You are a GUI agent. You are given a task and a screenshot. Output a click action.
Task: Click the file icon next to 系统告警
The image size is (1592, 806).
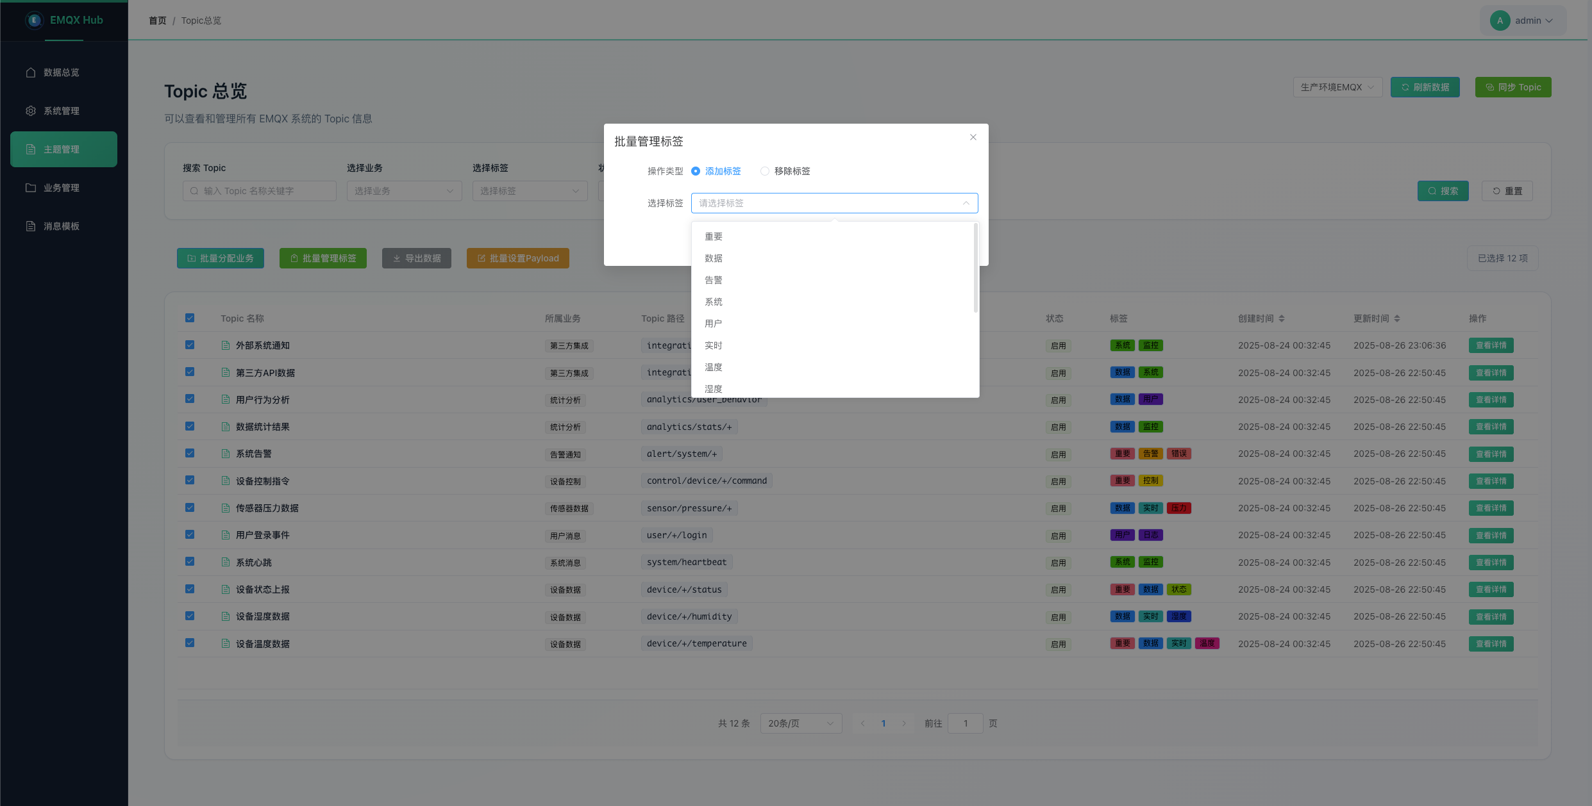pyautogui.click(x=226, y=454)
